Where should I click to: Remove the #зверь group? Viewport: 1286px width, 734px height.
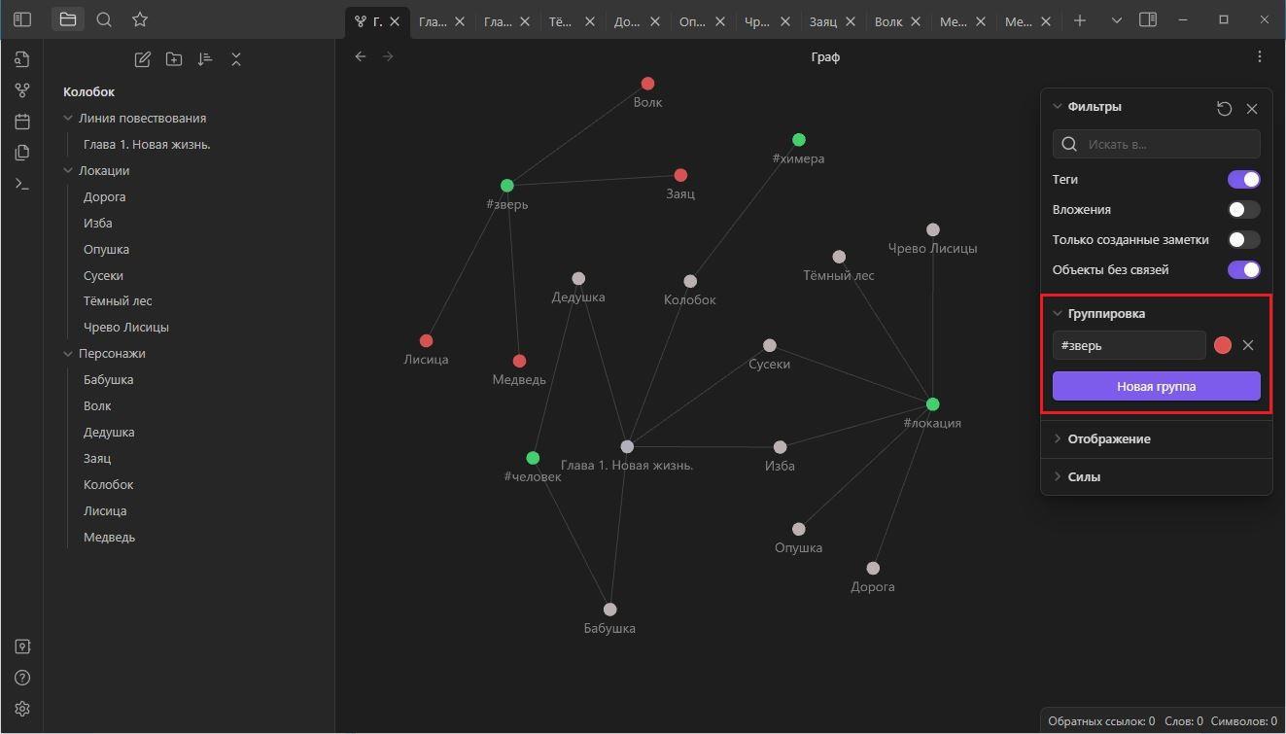(x=1248, y=345)
